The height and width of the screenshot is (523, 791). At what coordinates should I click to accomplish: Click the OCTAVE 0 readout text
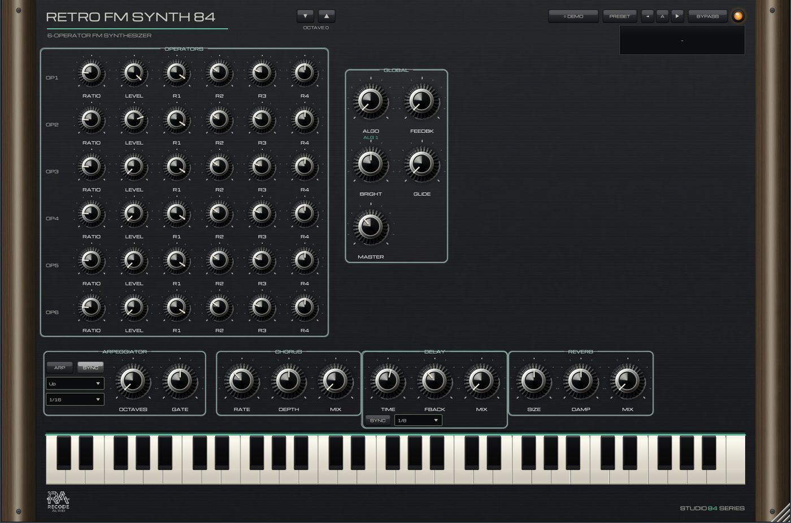[x=316, y=28]
